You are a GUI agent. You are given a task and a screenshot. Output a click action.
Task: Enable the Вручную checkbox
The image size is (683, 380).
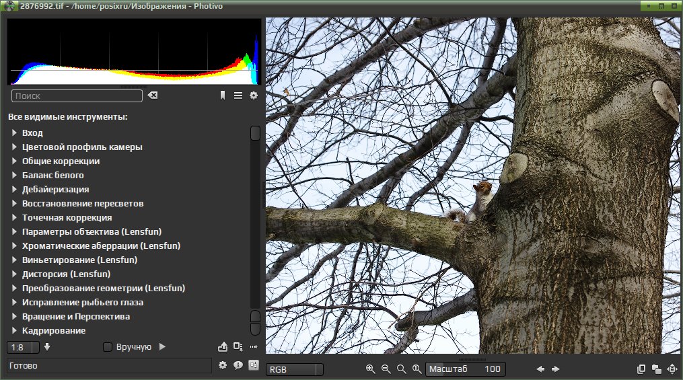(x=107, y=347)
